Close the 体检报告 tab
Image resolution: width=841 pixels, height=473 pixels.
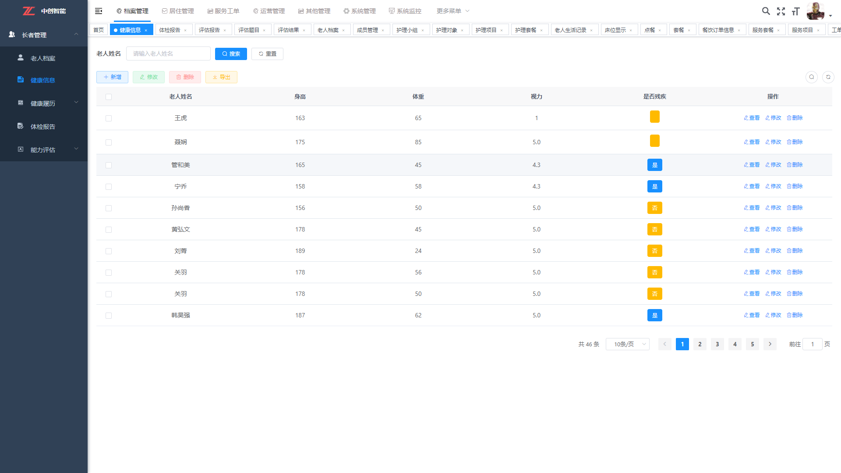click(185, 30)
